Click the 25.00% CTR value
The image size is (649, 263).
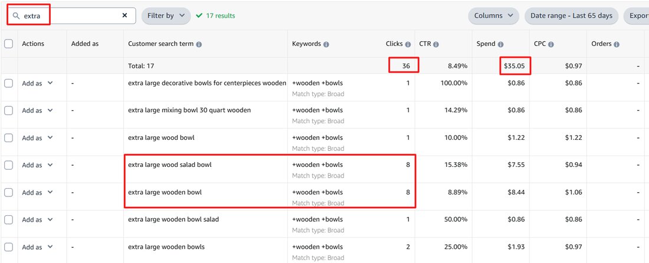pos(456,246)
